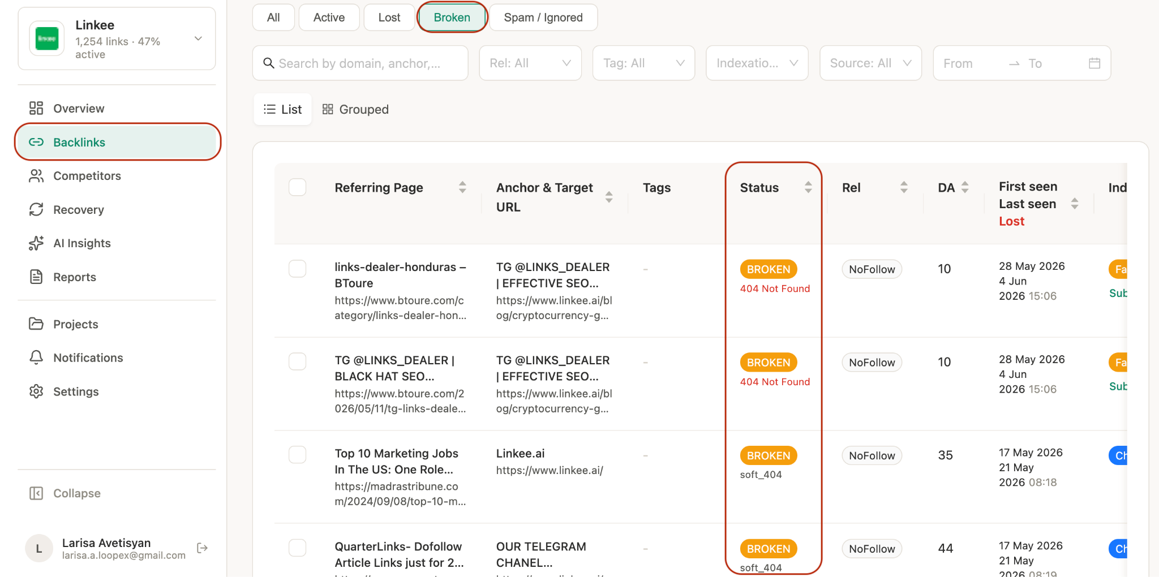Click the calendar icon in the date range
Screen dimensions: 1159x577
tap(1094, 63)
